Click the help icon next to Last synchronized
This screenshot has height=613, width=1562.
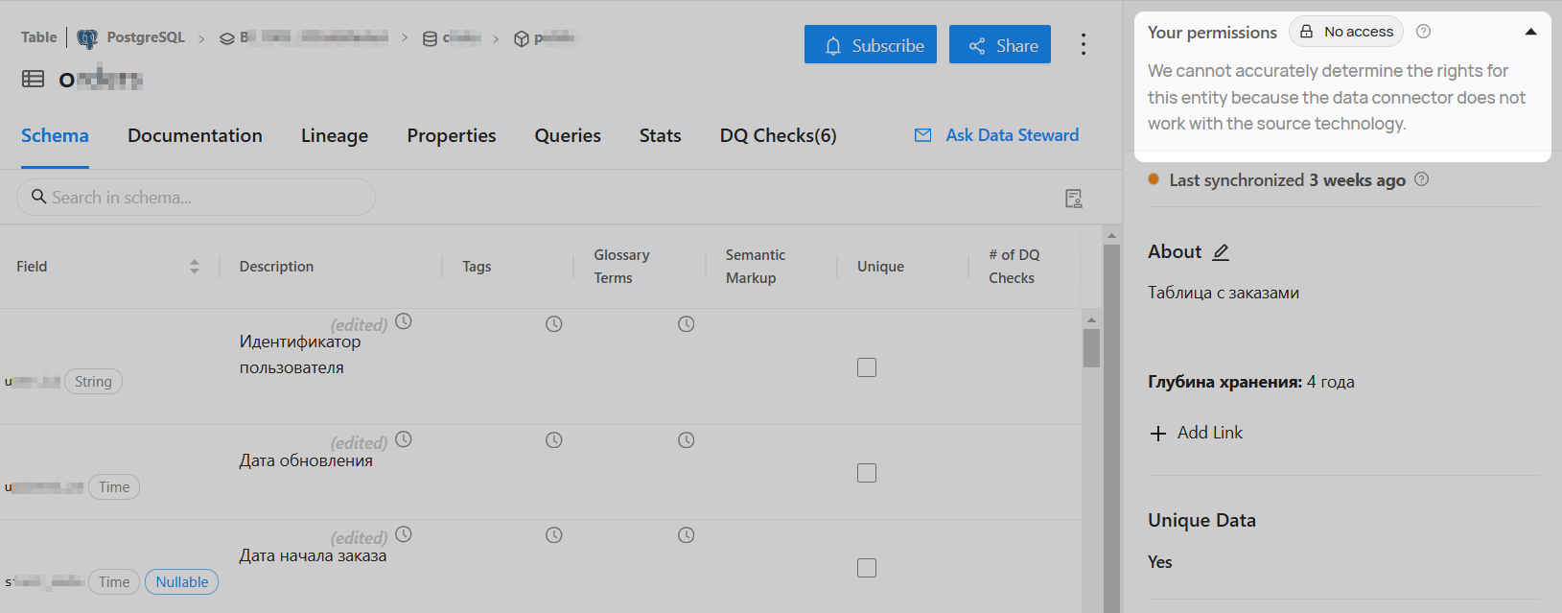tap(1422, 179)
